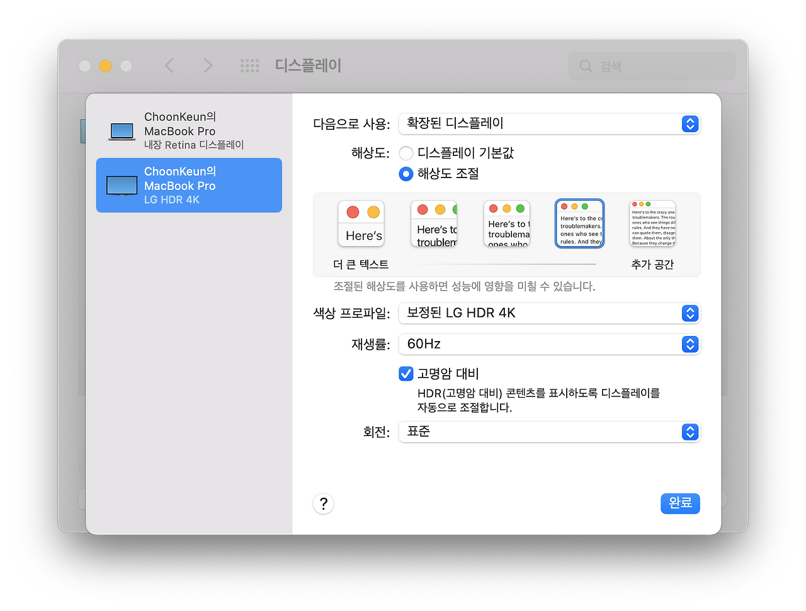
Task: Select the built-in Retina MacBook Pro display icon
Action: tap(122, 130)
